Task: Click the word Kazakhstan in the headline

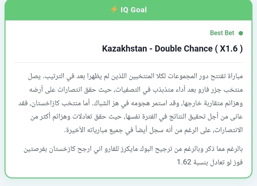Action: 124,49
